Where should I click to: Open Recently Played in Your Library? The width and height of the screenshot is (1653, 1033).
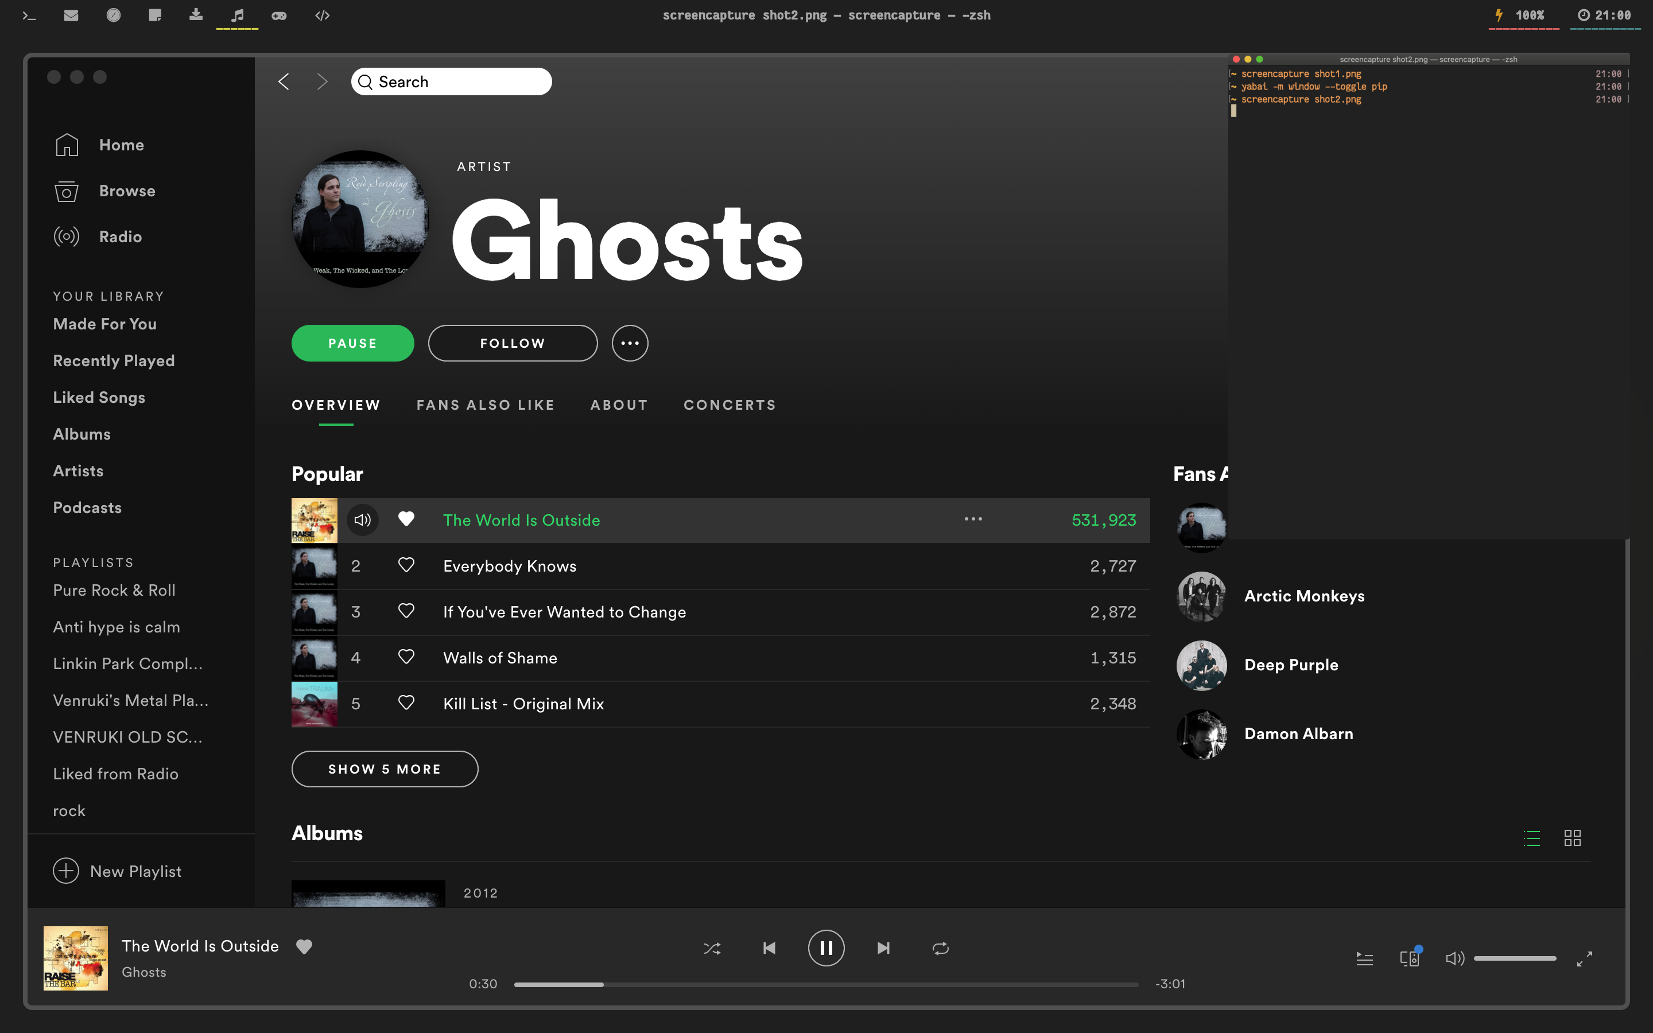(114, 361)
